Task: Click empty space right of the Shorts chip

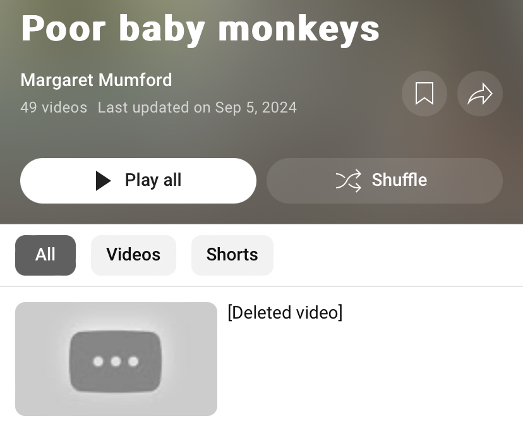Action: click(397, 255)
